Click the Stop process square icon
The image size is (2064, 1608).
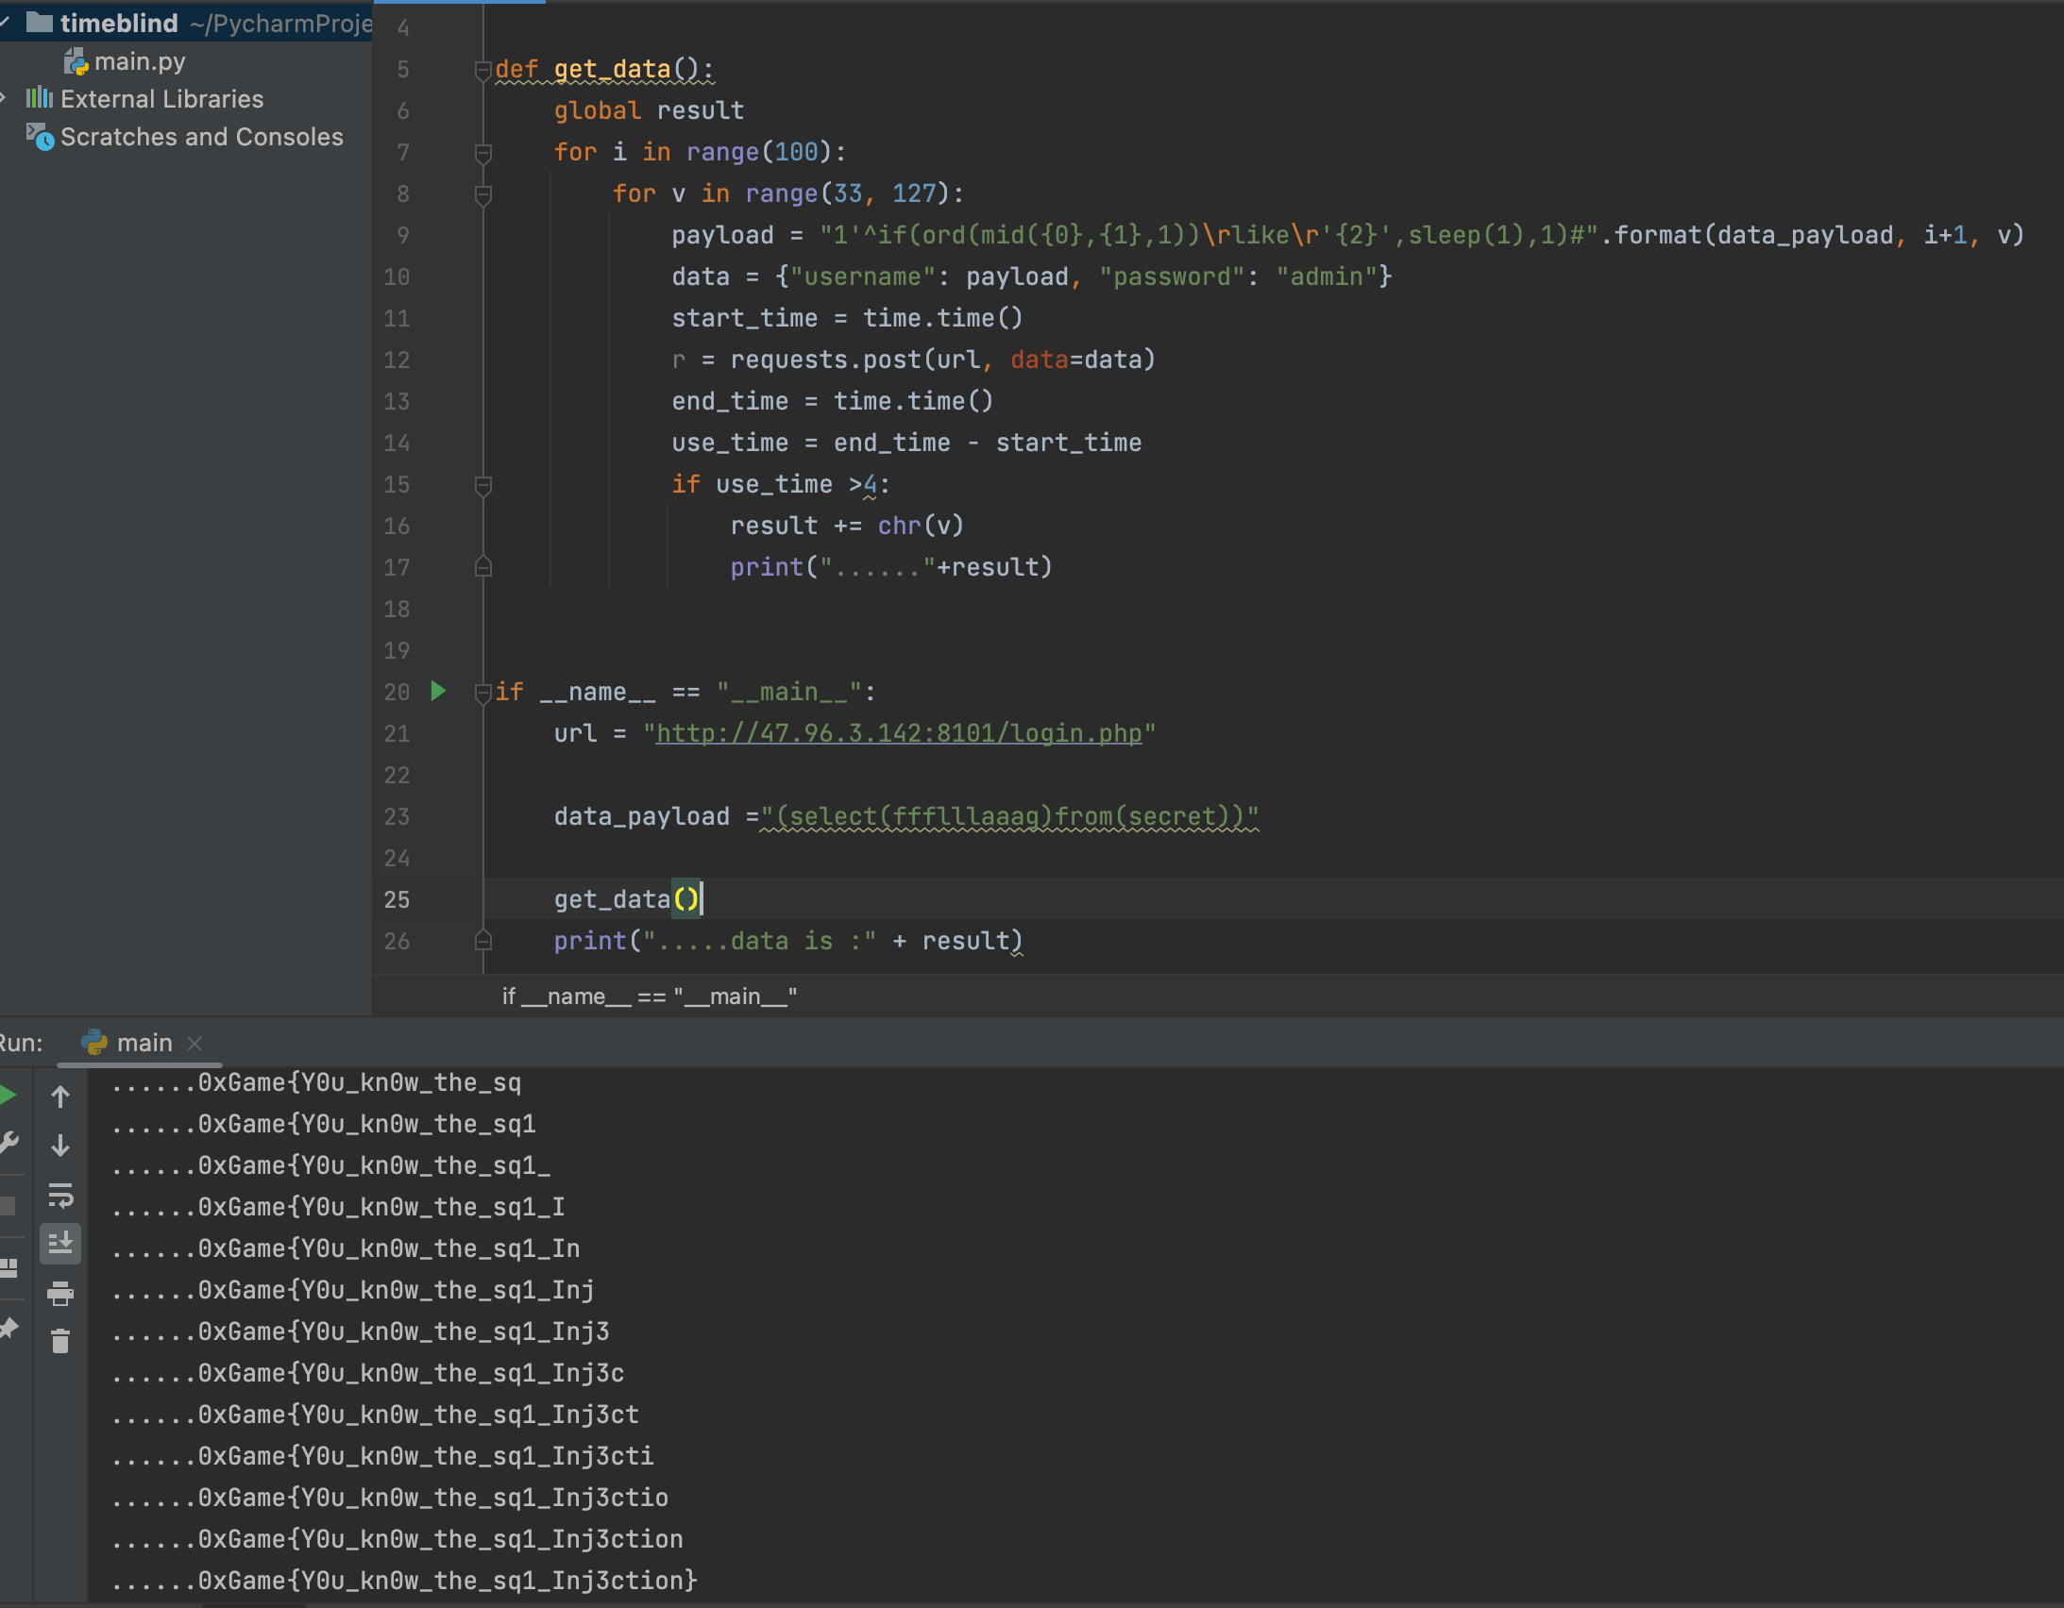pos(8,1207)
